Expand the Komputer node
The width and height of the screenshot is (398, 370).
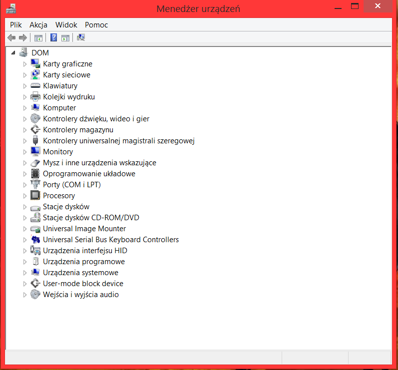(x=24, y=108)
